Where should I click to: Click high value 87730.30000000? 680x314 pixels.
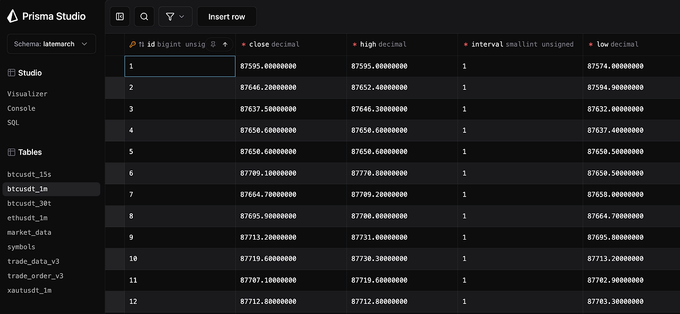tap(379, 259)
